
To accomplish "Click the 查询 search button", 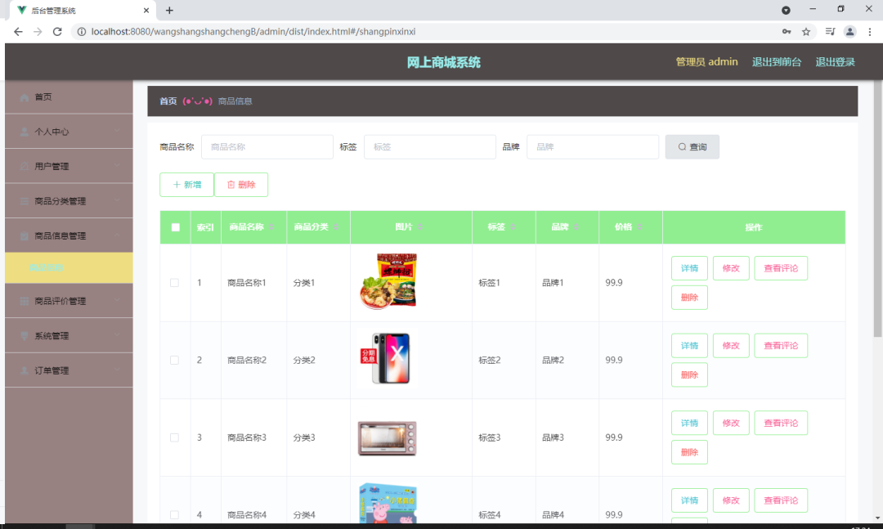I will tap(693, 147).
